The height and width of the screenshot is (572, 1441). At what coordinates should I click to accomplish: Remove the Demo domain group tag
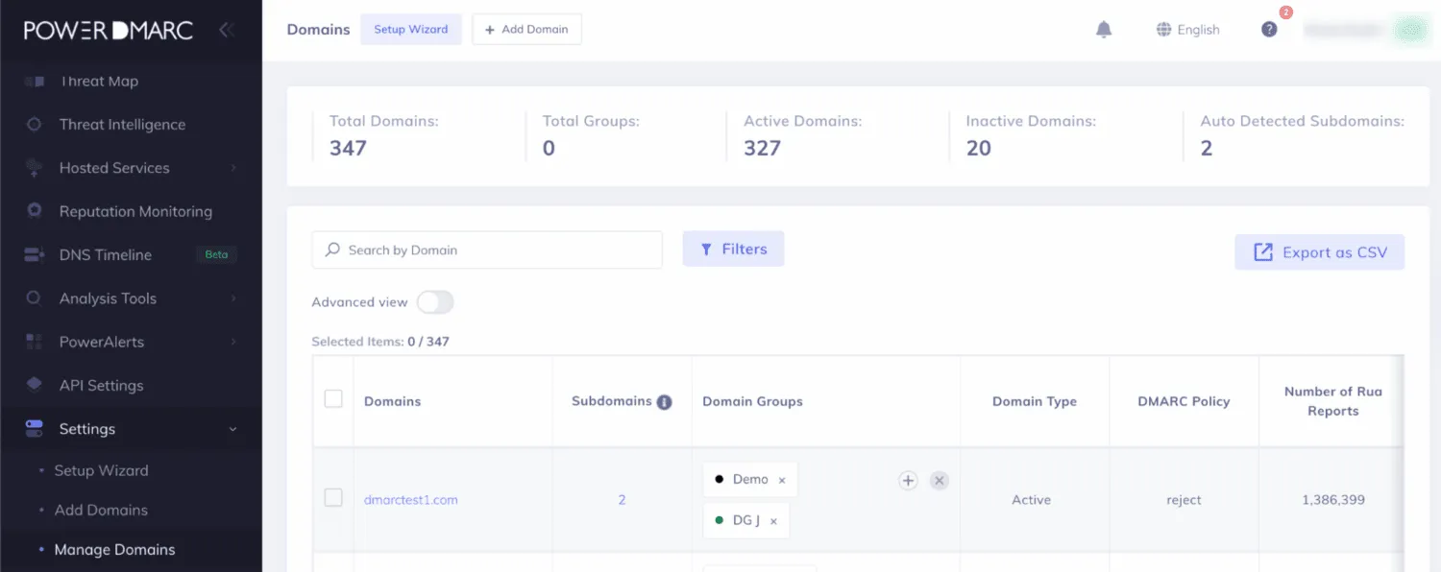pyautogui.click(x=782, y=480)
